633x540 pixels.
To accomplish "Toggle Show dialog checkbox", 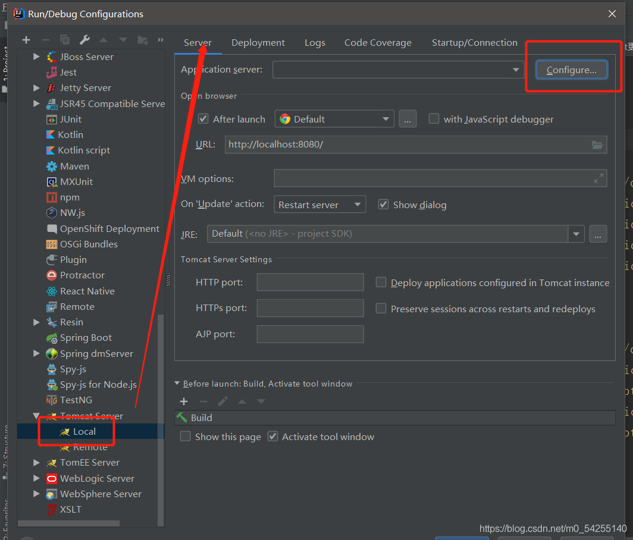I will (x=383, y=204).
